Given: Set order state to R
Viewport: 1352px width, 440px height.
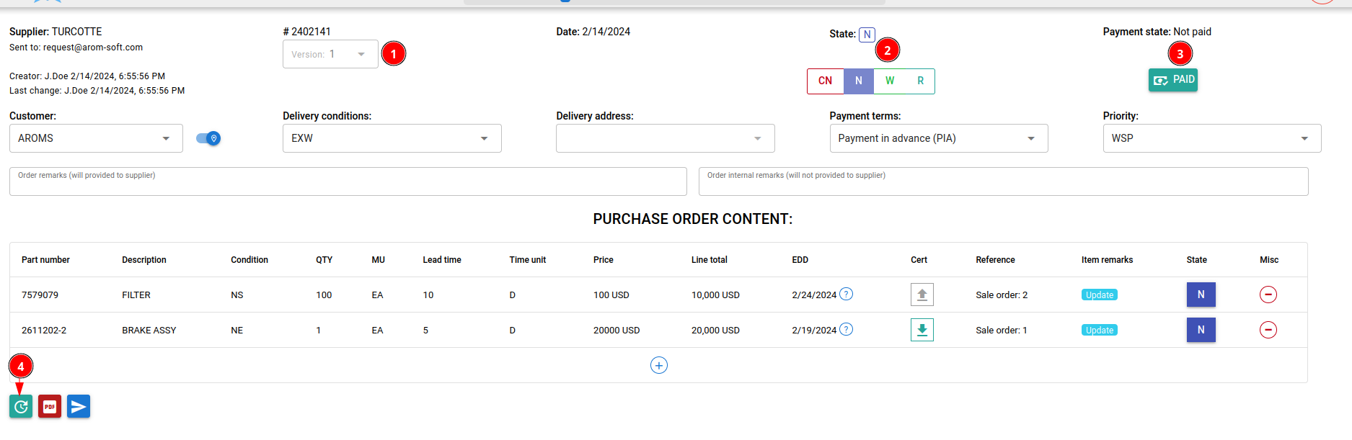Looking at the screenshot, I should point(920,81).
